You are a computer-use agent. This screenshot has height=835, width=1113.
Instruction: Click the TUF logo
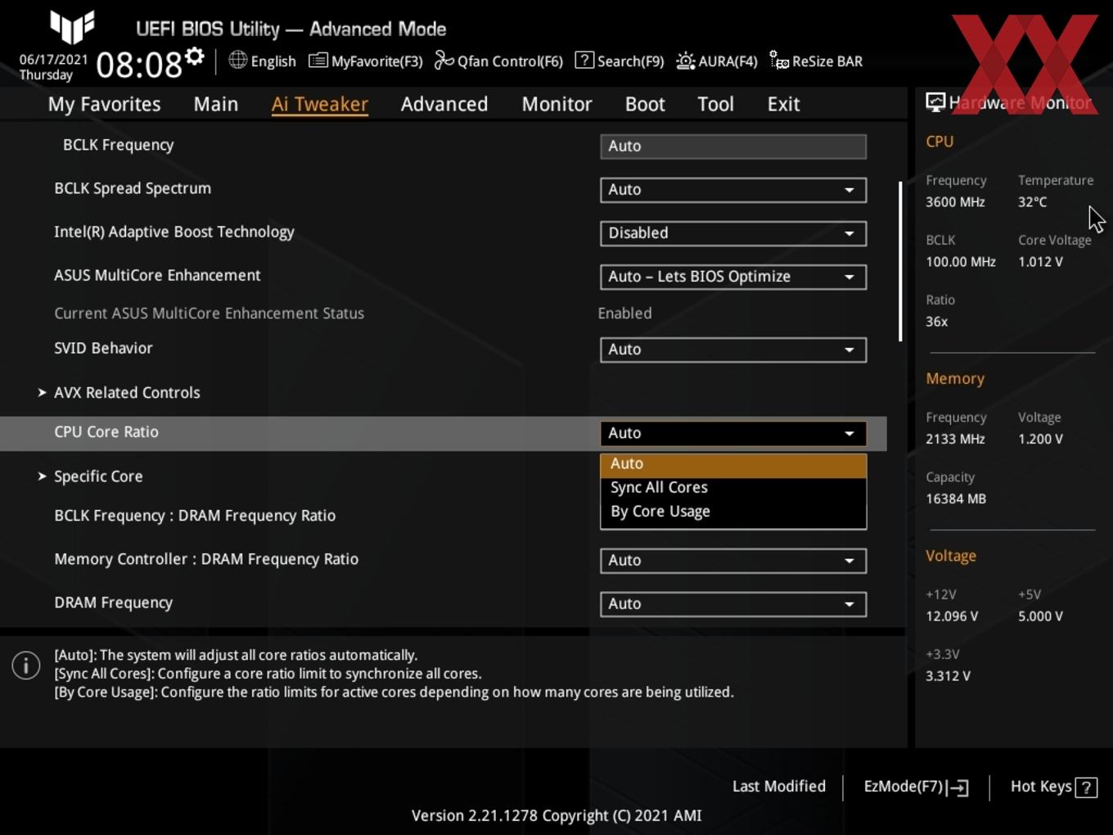(72, 26)
